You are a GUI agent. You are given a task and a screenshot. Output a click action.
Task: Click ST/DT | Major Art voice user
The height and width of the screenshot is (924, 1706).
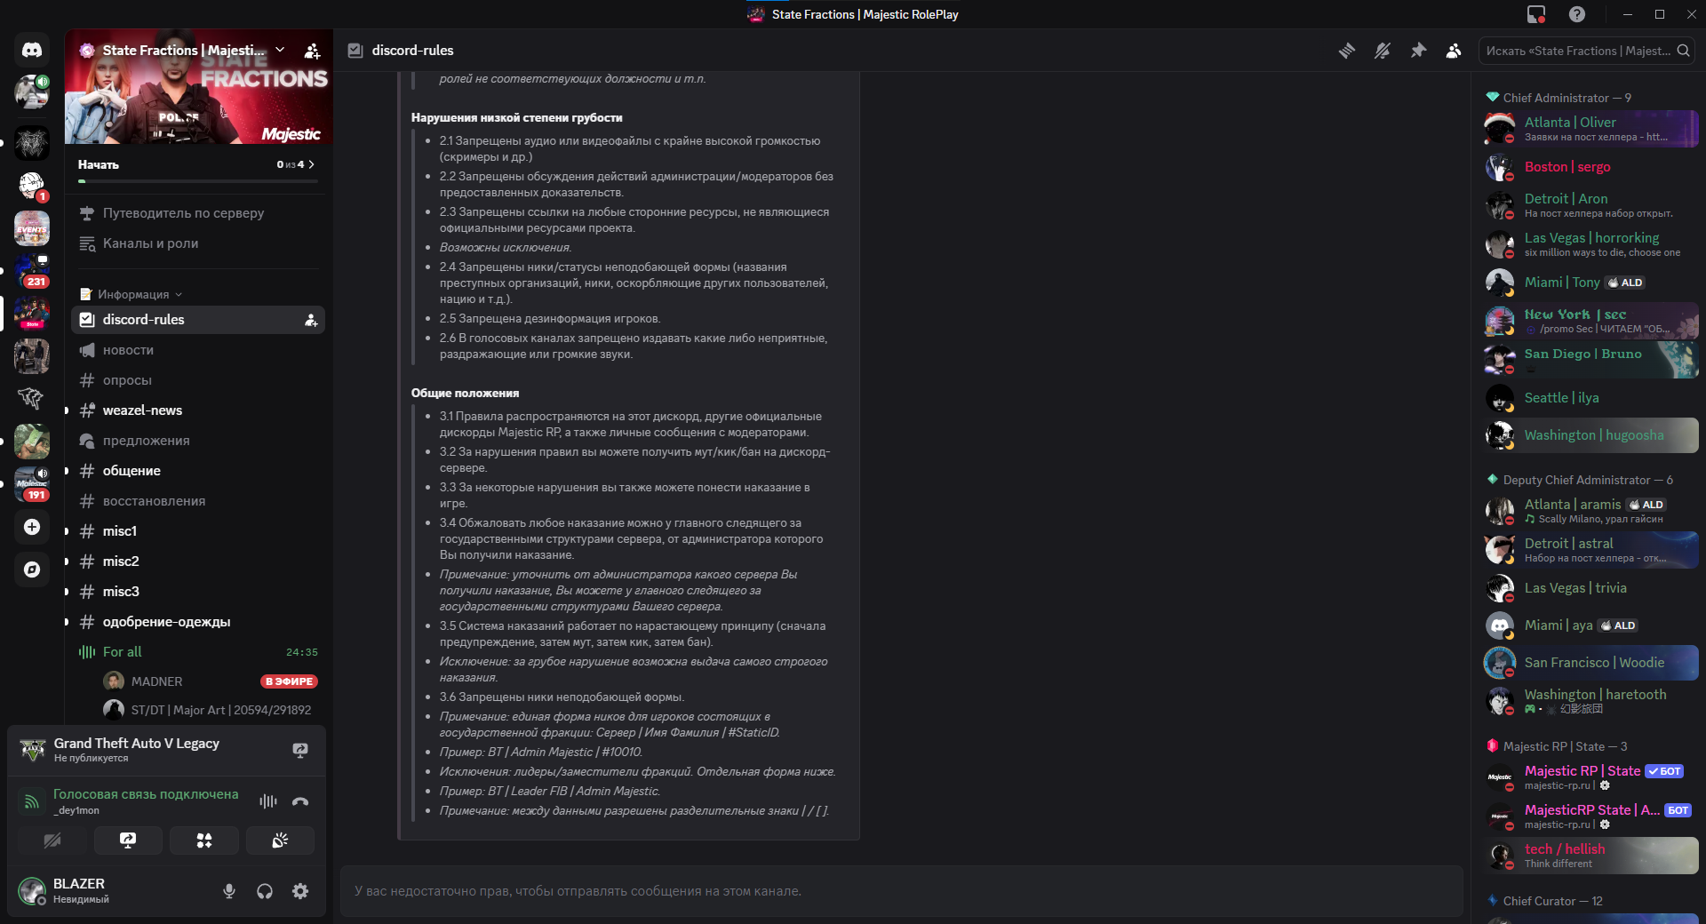point(211,710)
